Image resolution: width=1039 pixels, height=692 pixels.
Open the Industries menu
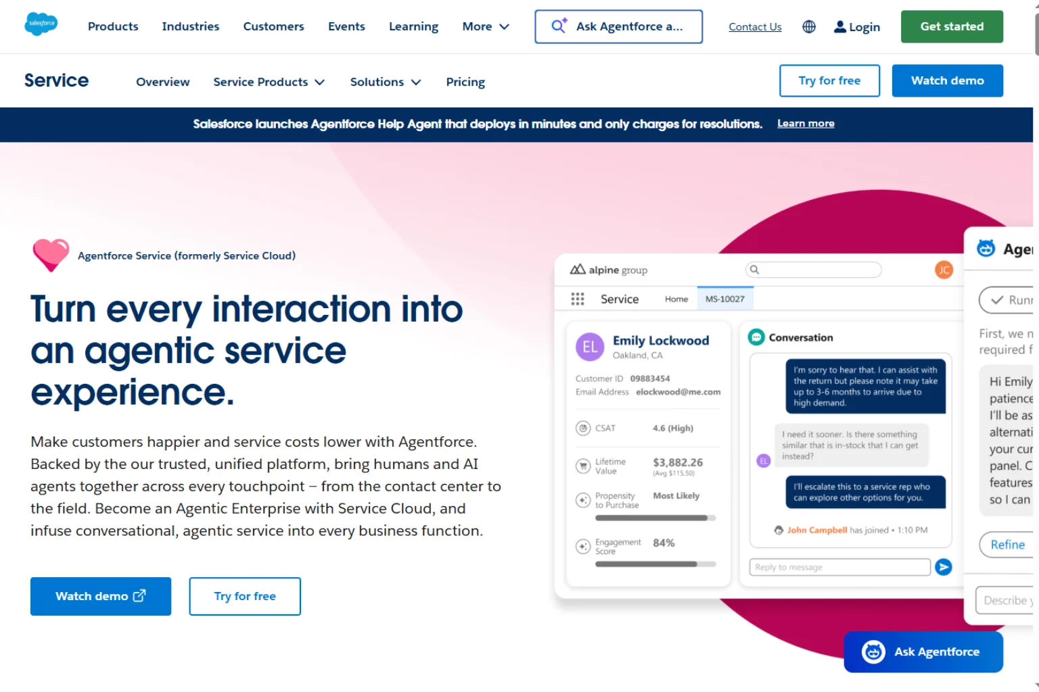[x=191, y=26]
